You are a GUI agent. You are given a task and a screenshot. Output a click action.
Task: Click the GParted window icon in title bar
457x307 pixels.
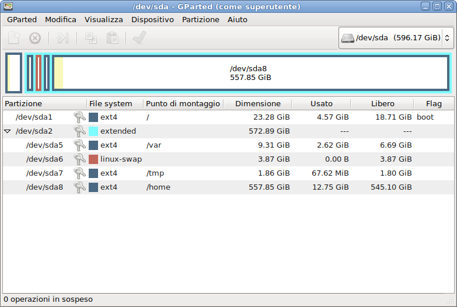[8, 6]
